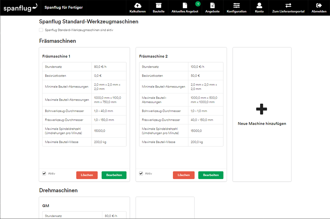Select the Kalkulieren menu label
330x219 pixels.
[x=138, y=11]
